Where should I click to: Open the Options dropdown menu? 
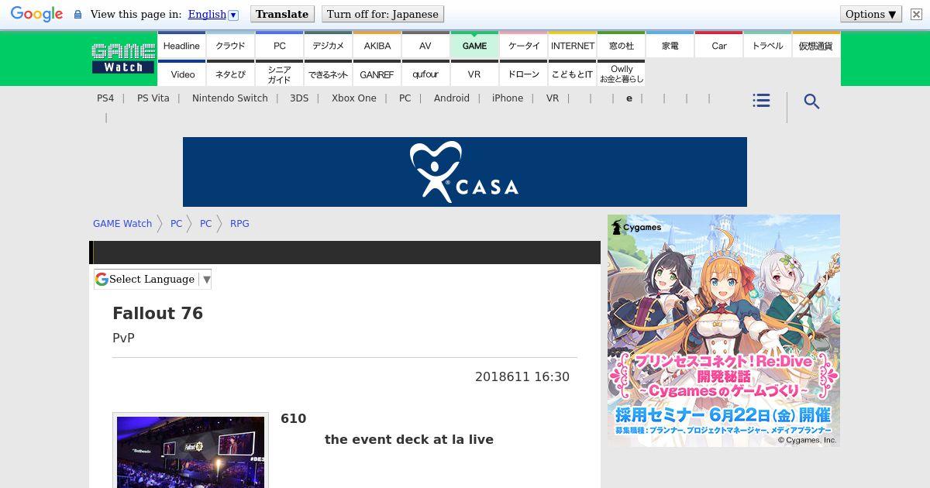871,14
